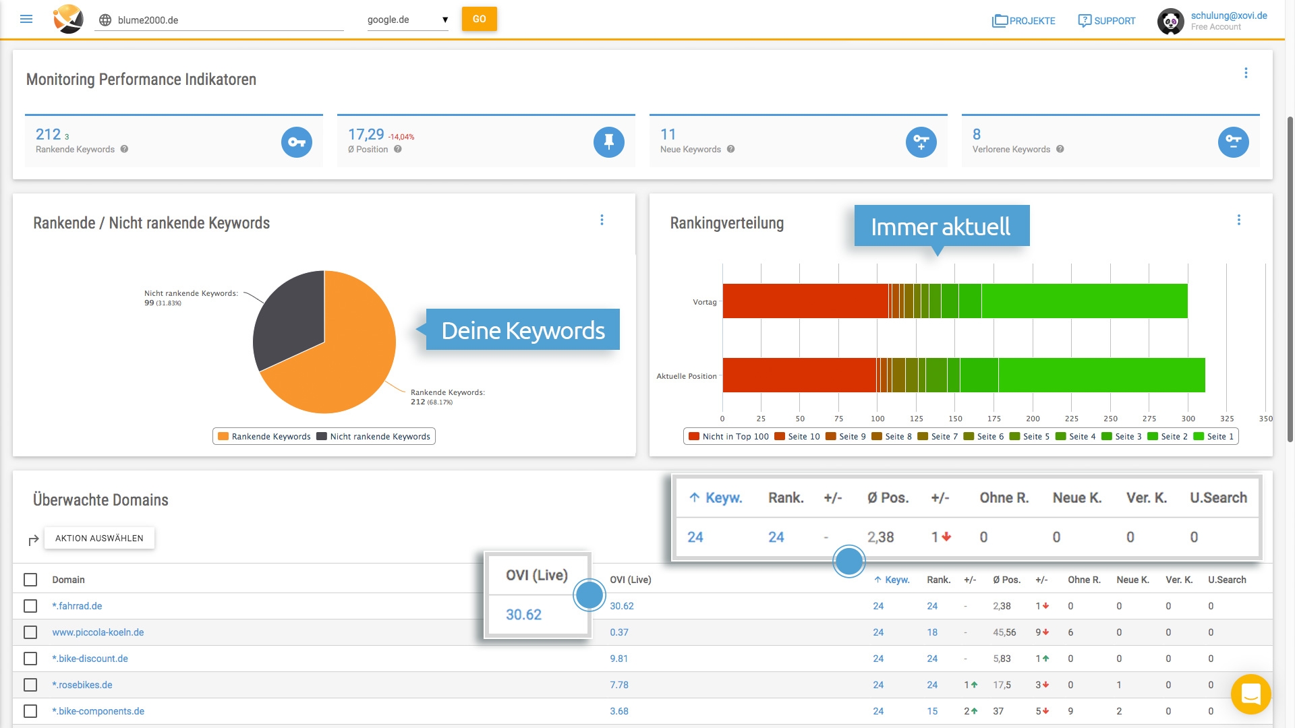Click help icon beside Ø Position
Image resolution: width=1295 pixels, height=728 pixels.
pyautogui.click(x=398, y=150)
